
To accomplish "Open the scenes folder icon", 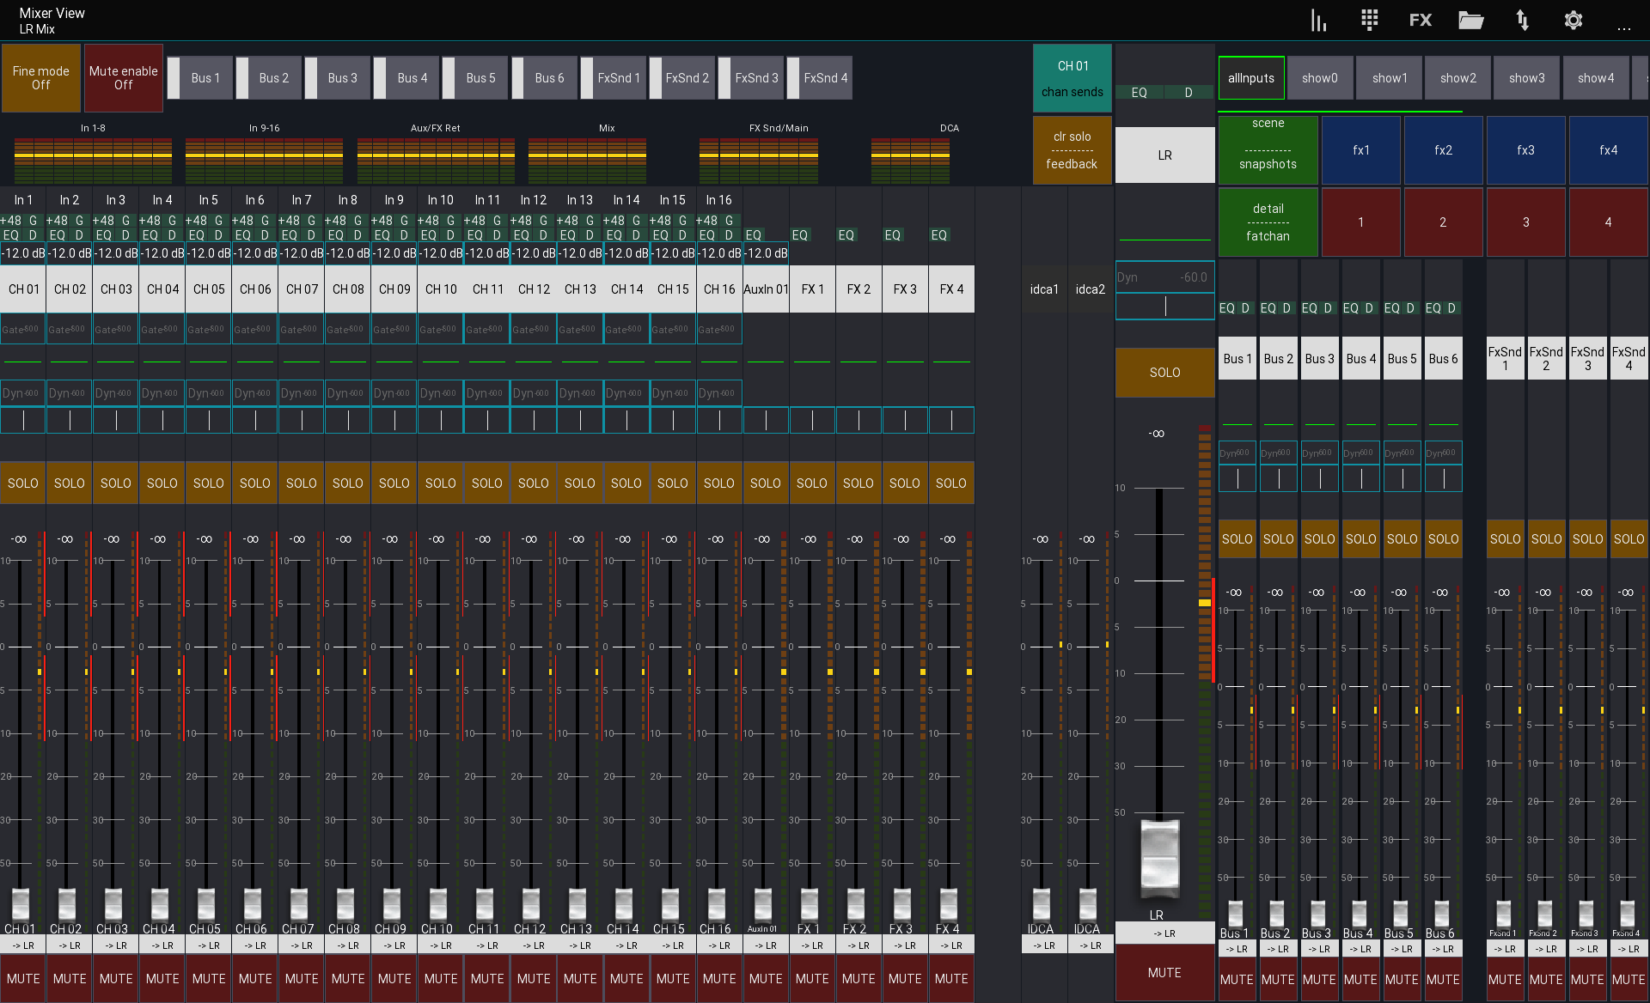I will tap(1471, 20).
